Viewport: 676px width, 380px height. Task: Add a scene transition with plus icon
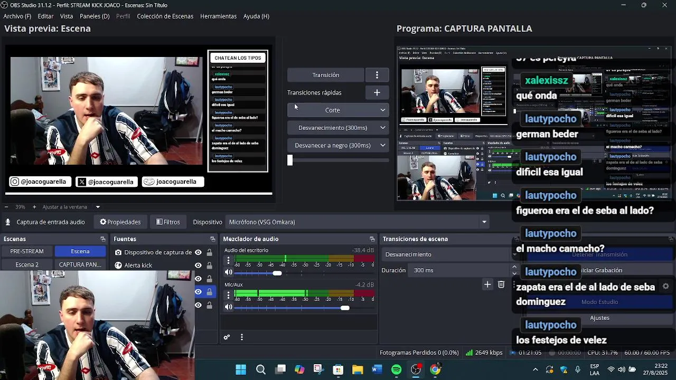coord(487,285)
